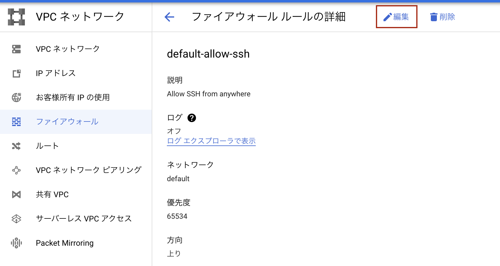Click the 編集 button to edit the rule

(397, 17)
